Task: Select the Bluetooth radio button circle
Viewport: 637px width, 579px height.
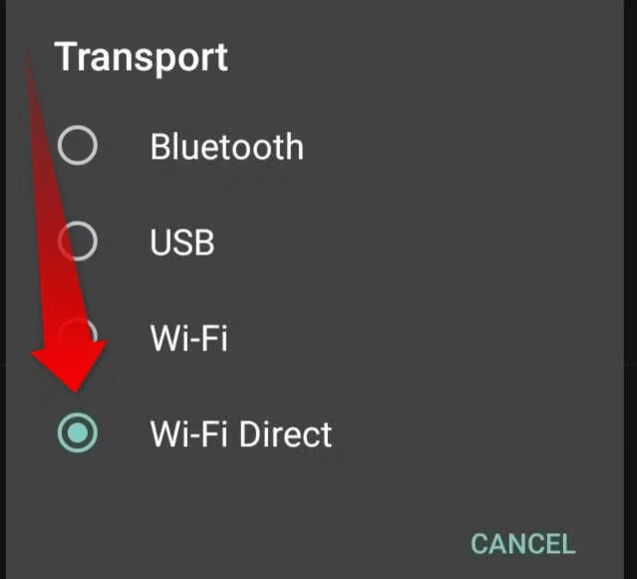Action: [77, 146]
